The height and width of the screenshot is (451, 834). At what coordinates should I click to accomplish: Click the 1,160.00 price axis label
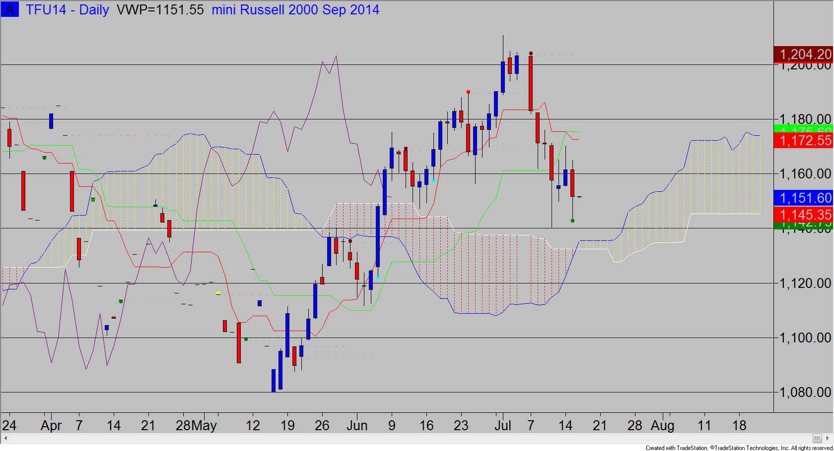click(x=805, y=174)
